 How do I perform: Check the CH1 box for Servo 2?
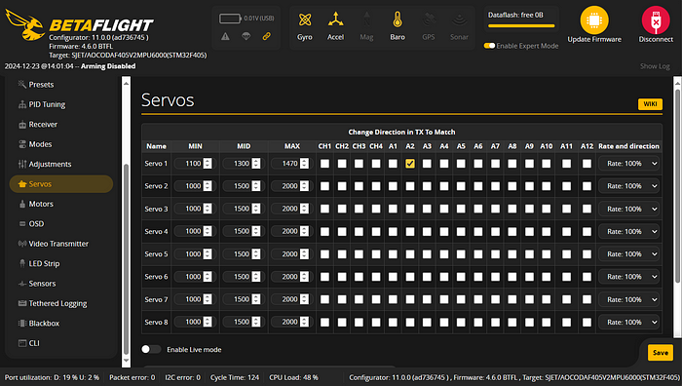(324, 186)
